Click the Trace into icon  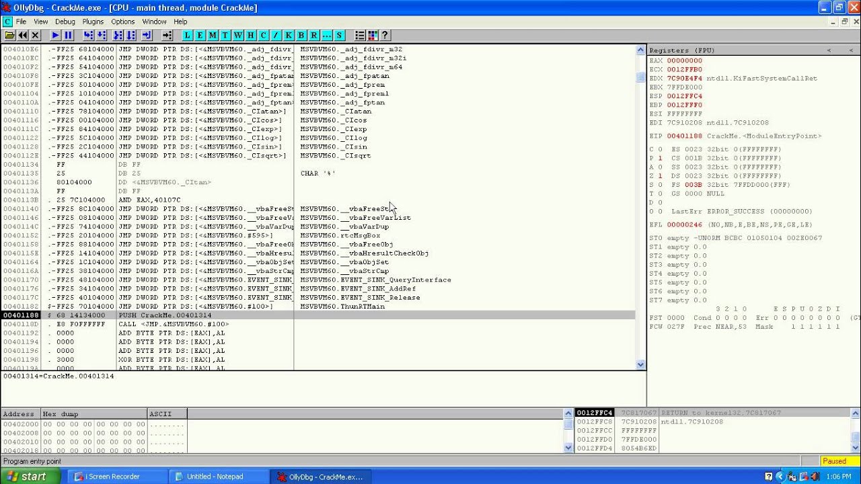(x=118, y=35)
